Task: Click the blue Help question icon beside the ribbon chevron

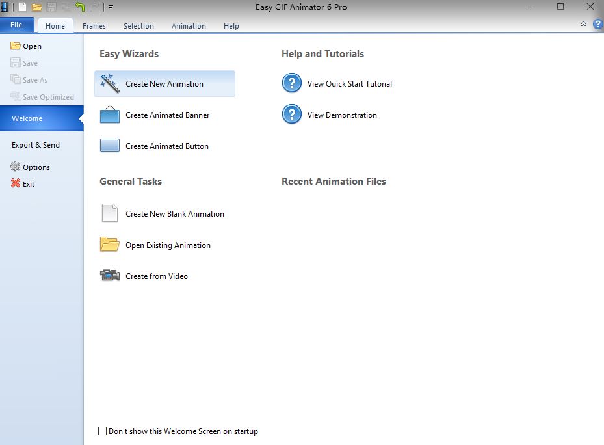Action: [x=598, y=24]
